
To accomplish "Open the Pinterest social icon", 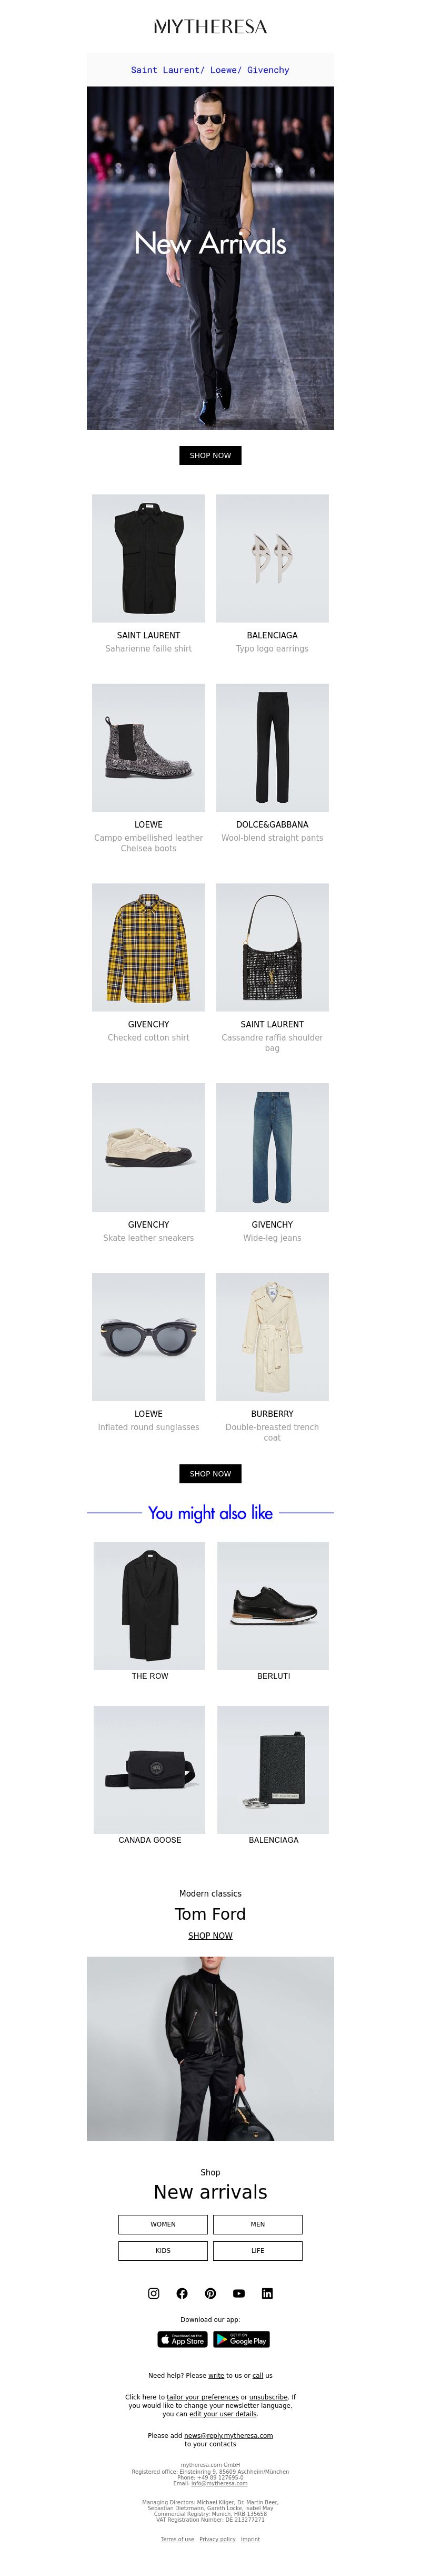I will coord(210,2293).
